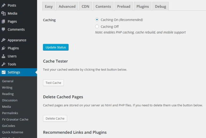
Task: Go to the Preload tab
Action: 124,6
